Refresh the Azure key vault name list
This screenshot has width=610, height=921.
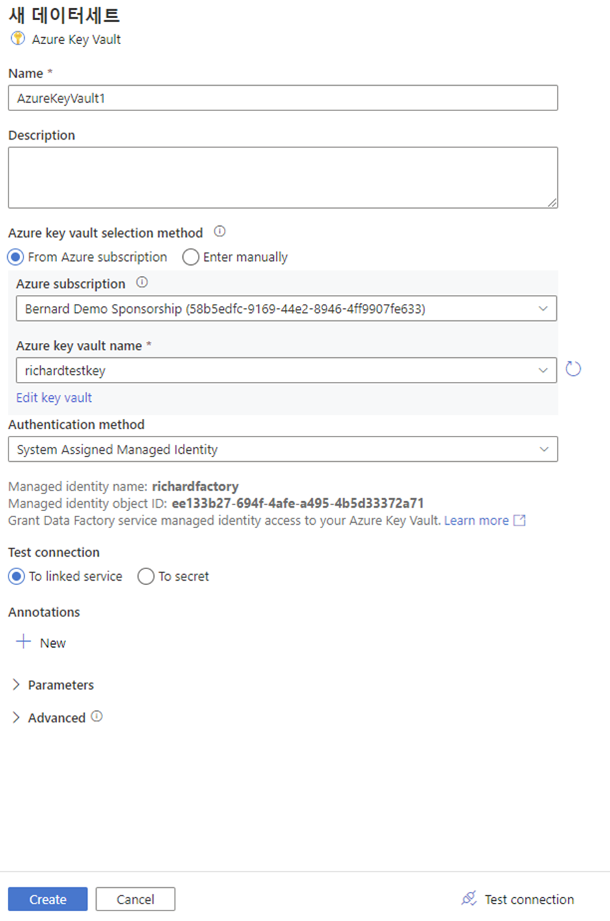pos(573,369)
